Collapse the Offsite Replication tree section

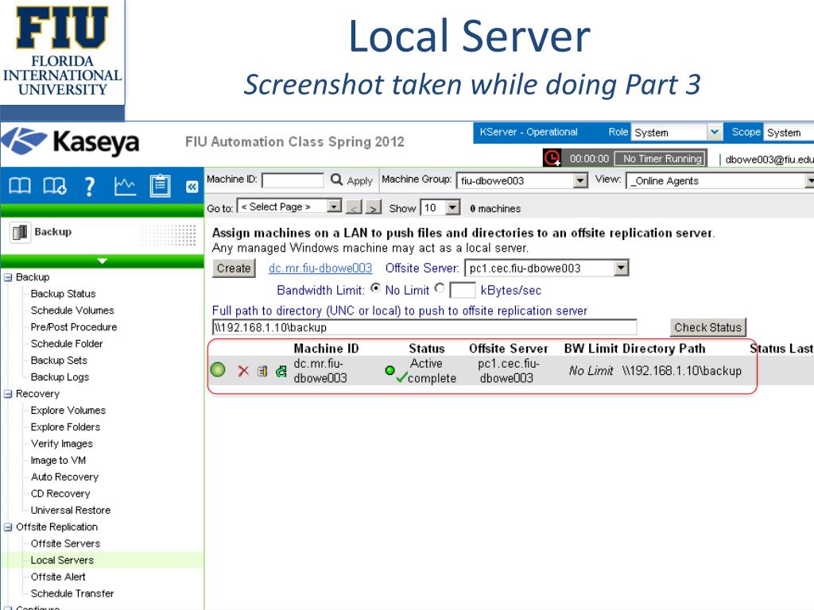(x=8, y=527)
